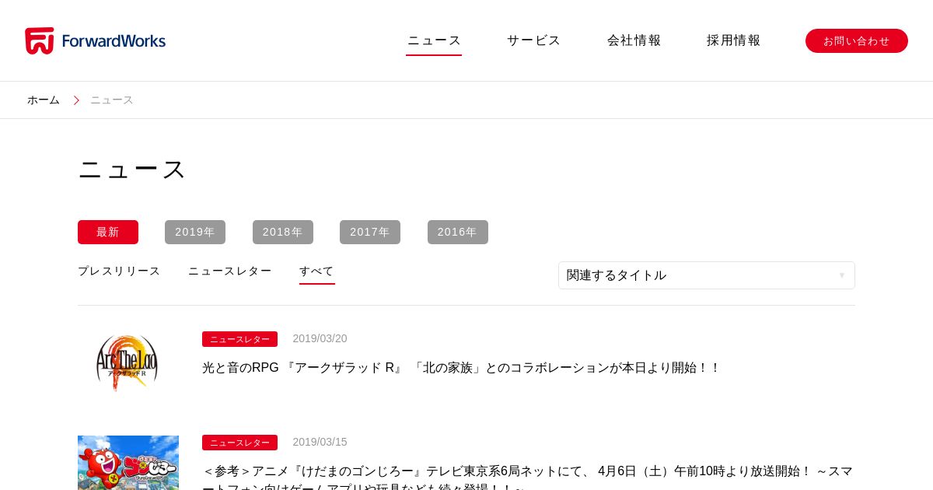Switch to the ニュースレター tab
Screen dimensions: 933x490
(x=230, y=271)
